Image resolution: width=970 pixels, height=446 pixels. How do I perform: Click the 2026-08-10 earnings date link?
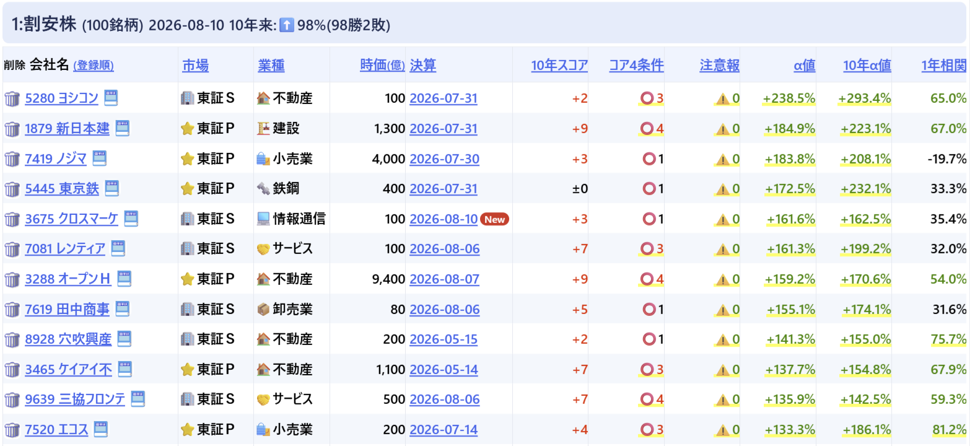tap(443, 219)
